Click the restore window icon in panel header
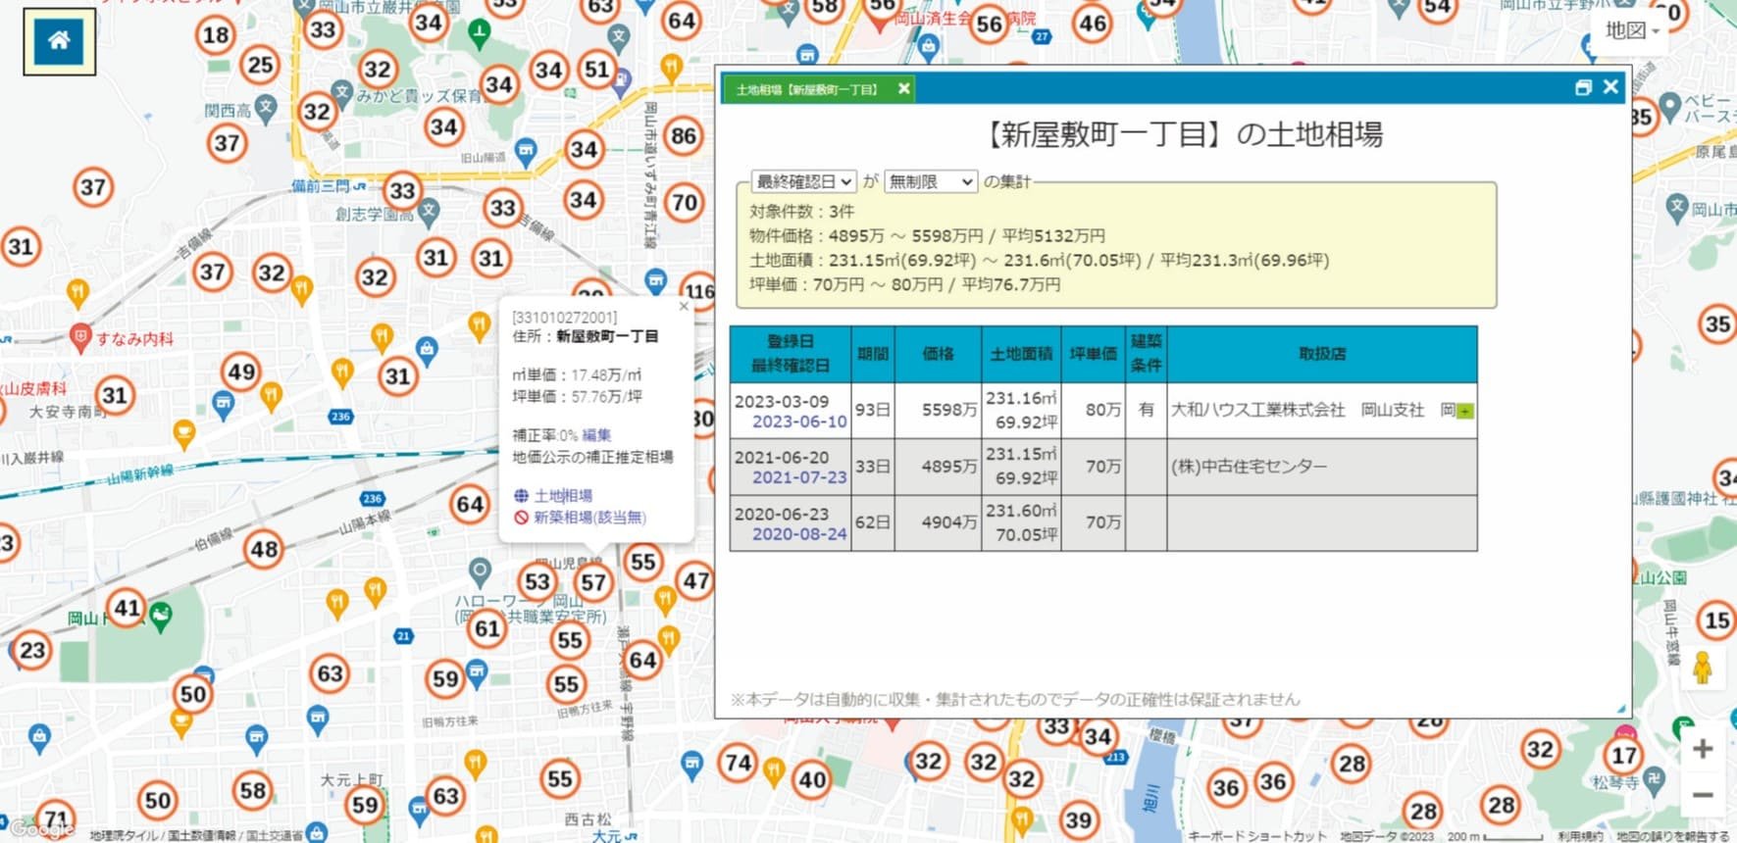 (x=1583, y=88)
